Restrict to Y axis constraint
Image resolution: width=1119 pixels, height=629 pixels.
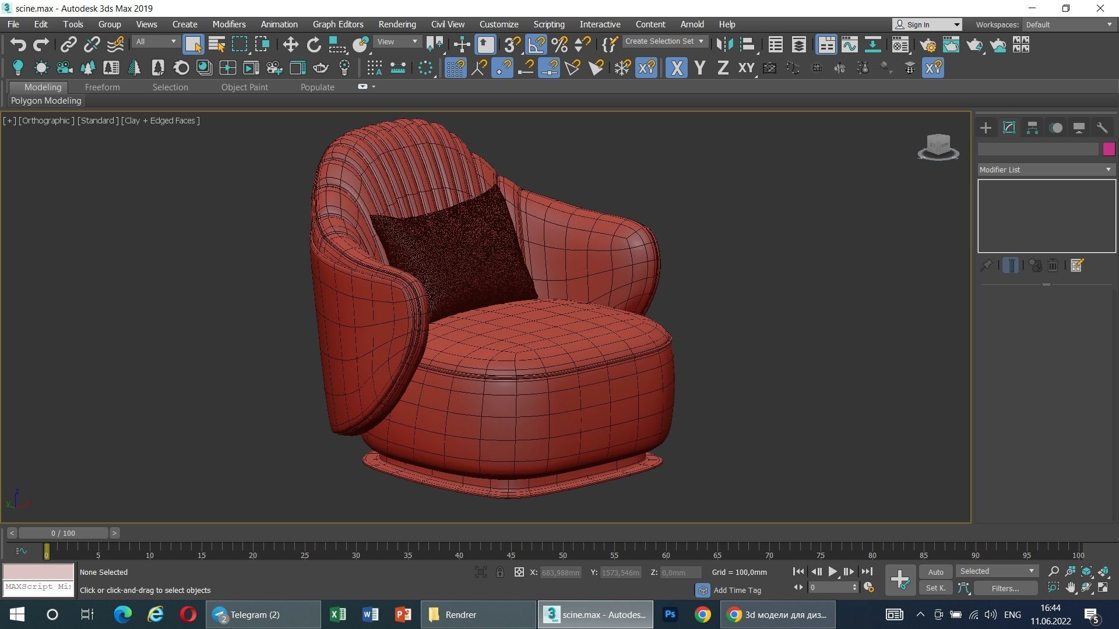(x=699, y=68)
